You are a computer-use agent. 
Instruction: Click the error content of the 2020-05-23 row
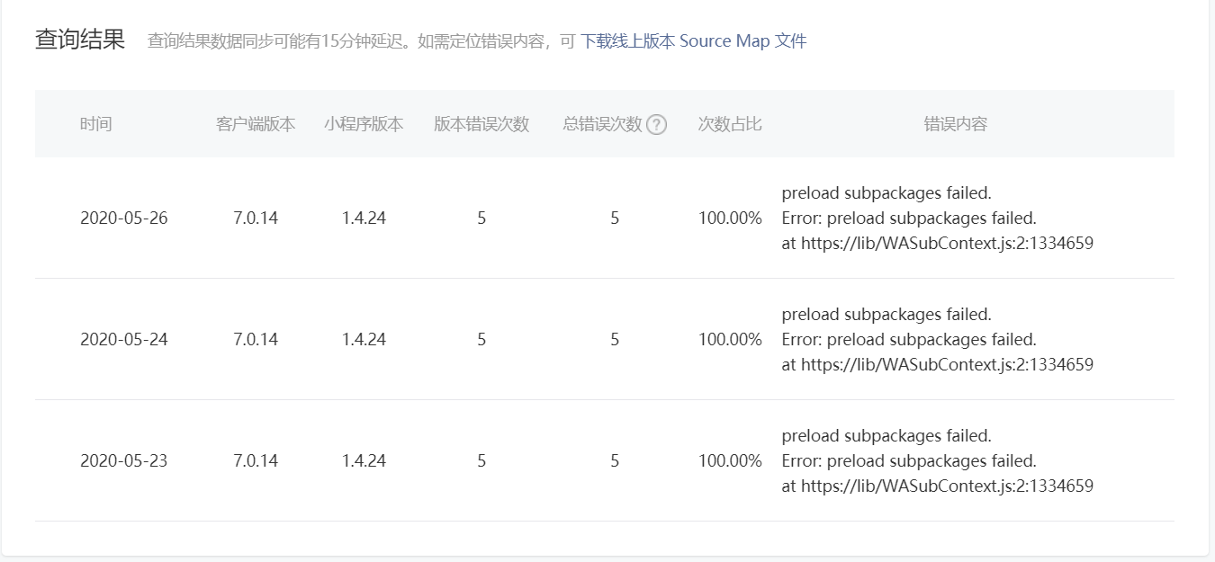pos(938,461)
